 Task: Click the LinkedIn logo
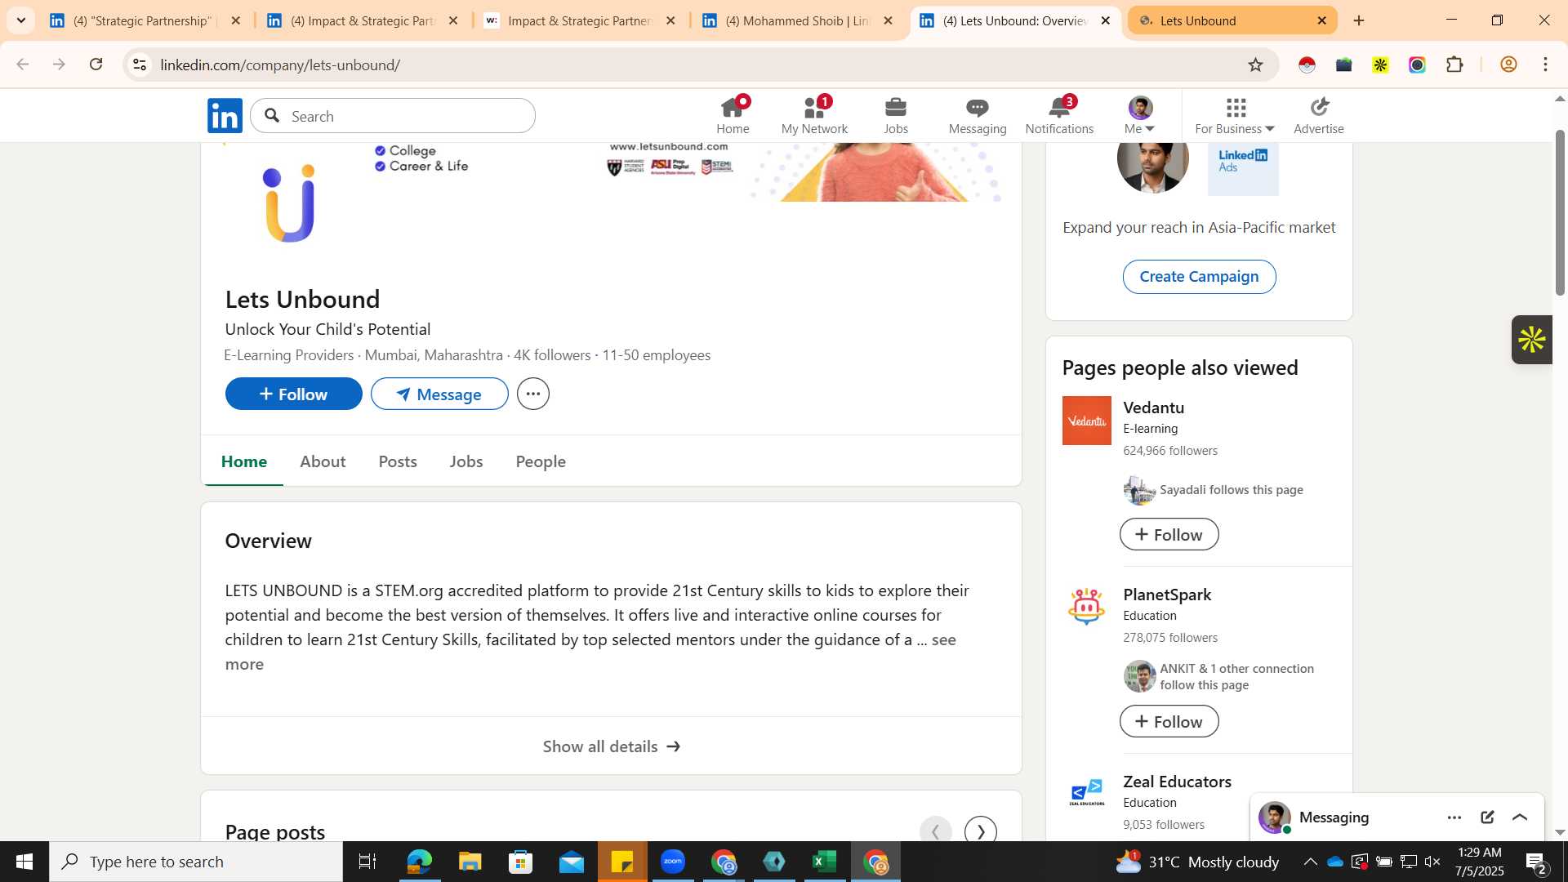(225, 116)
